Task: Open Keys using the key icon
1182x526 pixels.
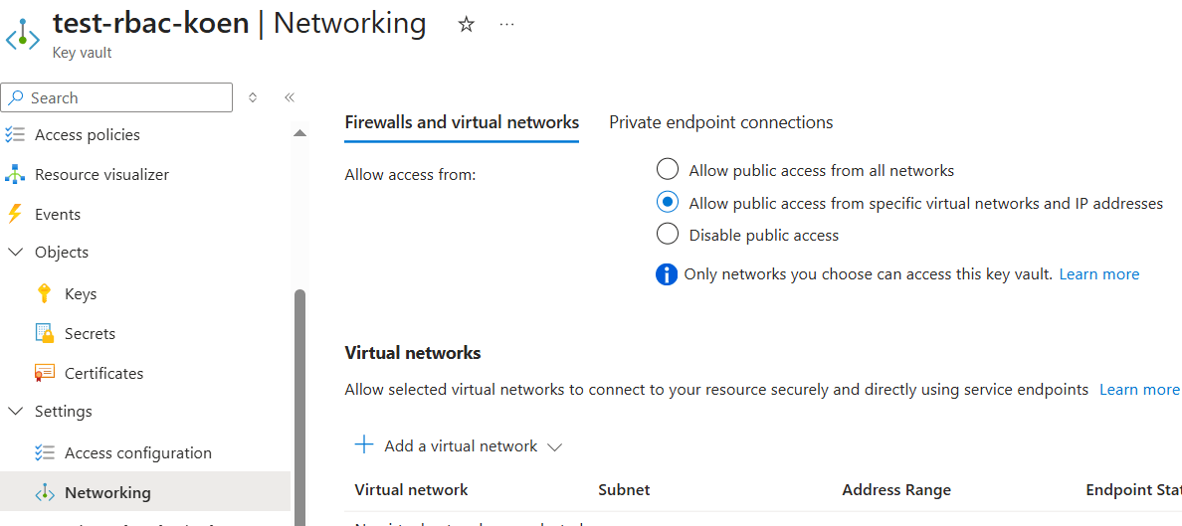Action: tap(44, 293)
